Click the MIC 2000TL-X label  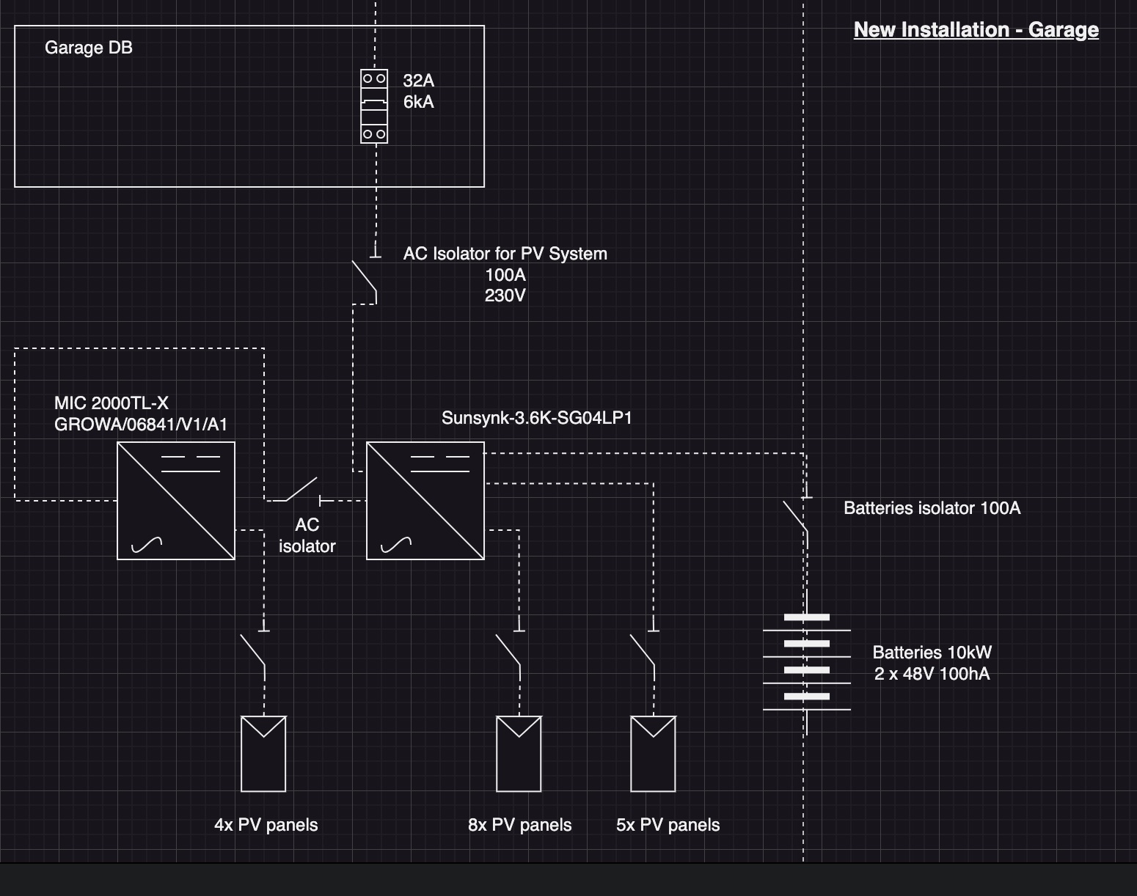point(111,403)
